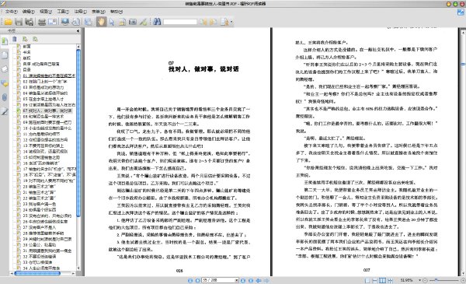Select bookmark starting with 03
This screenshot has height=284, width=466.
pos(43,87)
